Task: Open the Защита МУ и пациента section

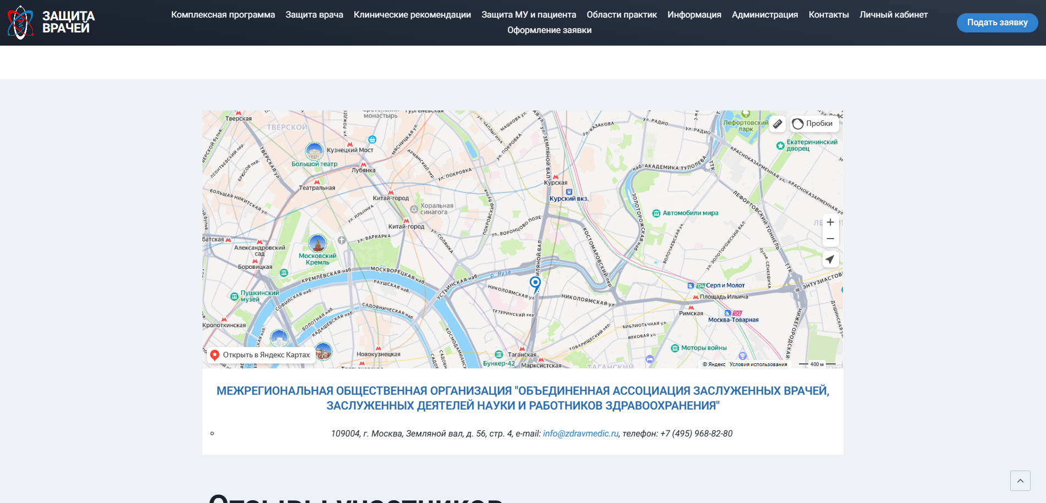Action: tap(528, 15)
